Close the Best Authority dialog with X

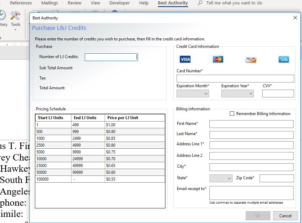[295, 18]
